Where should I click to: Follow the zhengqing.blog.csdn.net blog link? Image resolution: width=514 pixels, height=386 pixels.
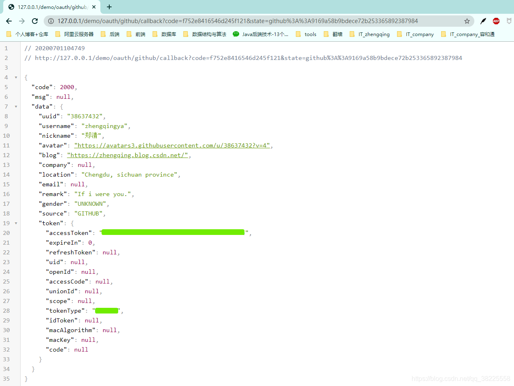click(x=127, y=155)
